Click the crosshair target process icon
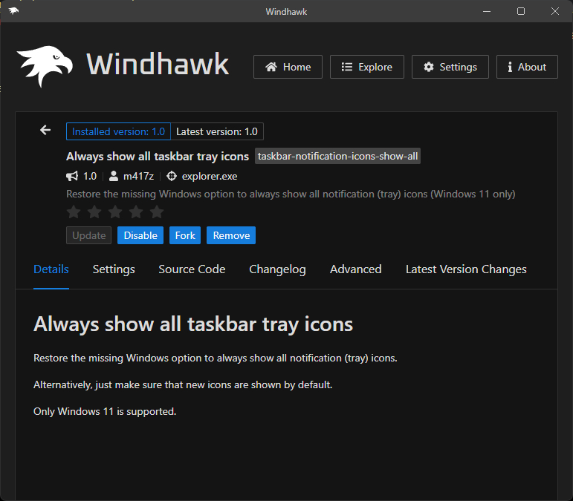 click(172, 176)
